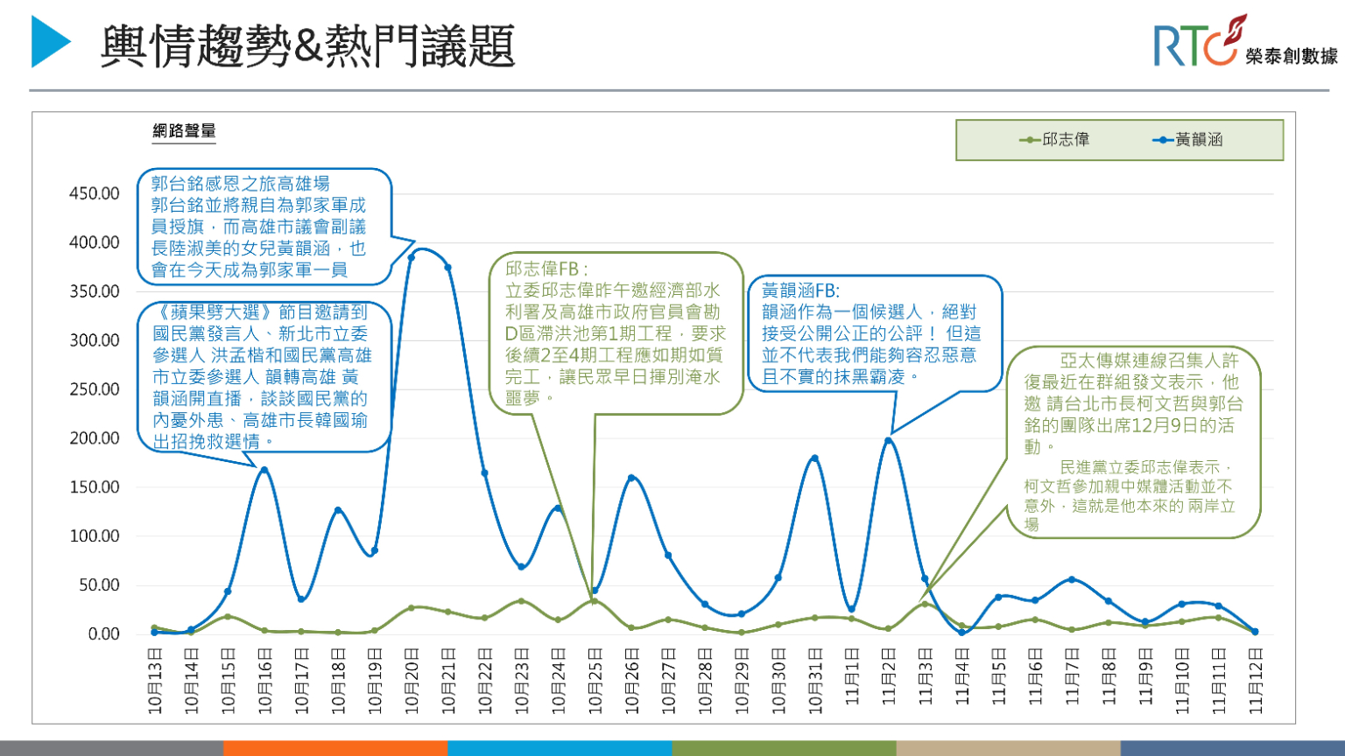Click the orange segment in the bottom color bar
This screenshot has width=1345, height=756.
pyautogui.click(x=335, y=749)
